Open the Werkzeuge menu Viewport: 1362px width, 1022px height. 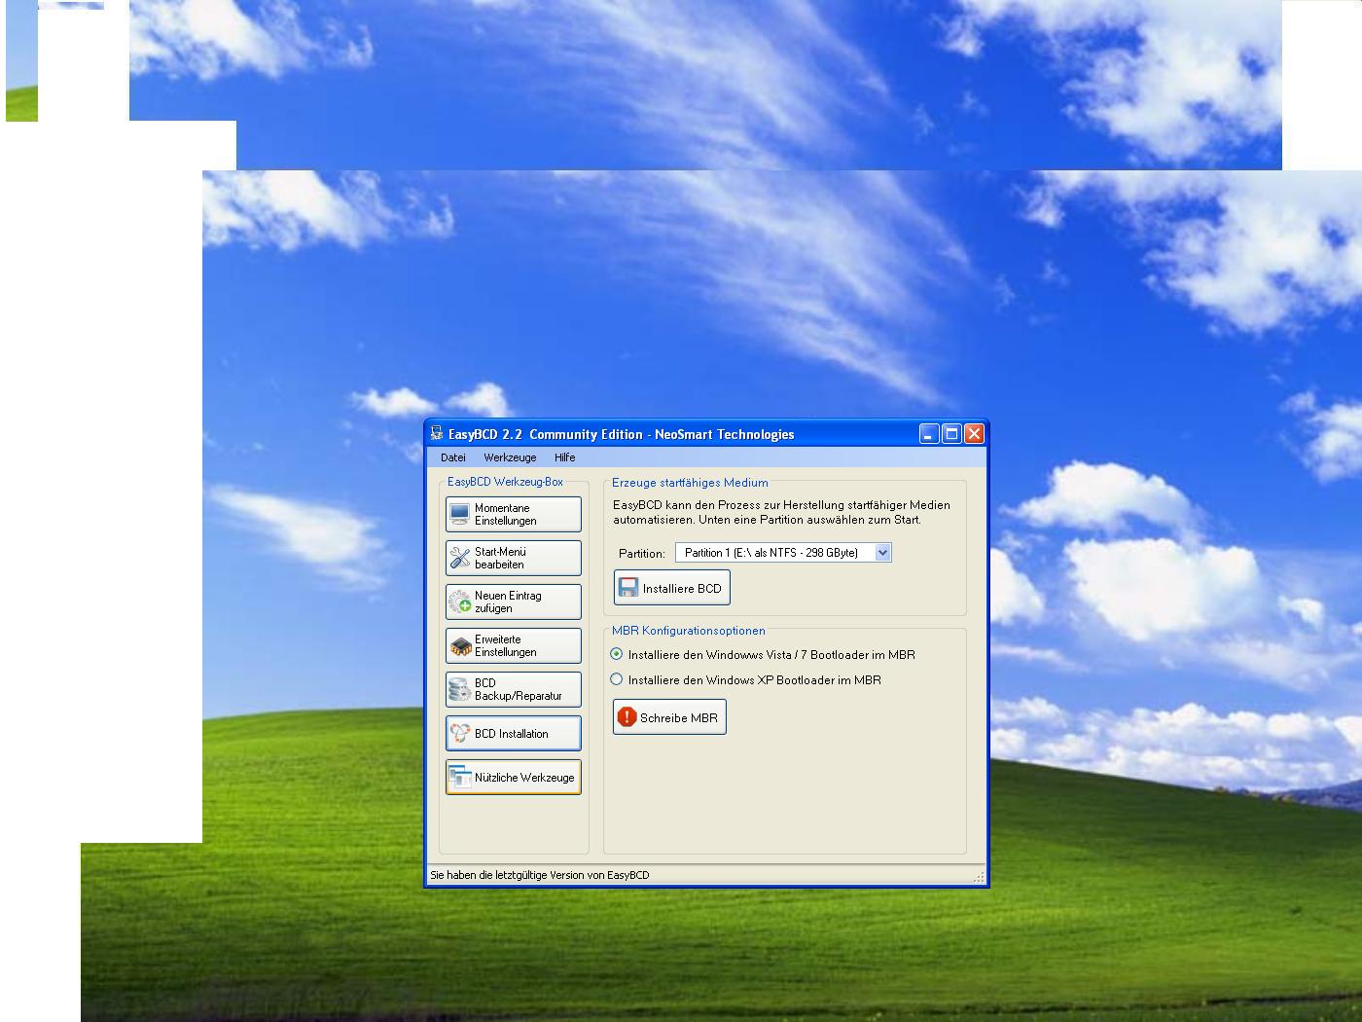[510, 457]
